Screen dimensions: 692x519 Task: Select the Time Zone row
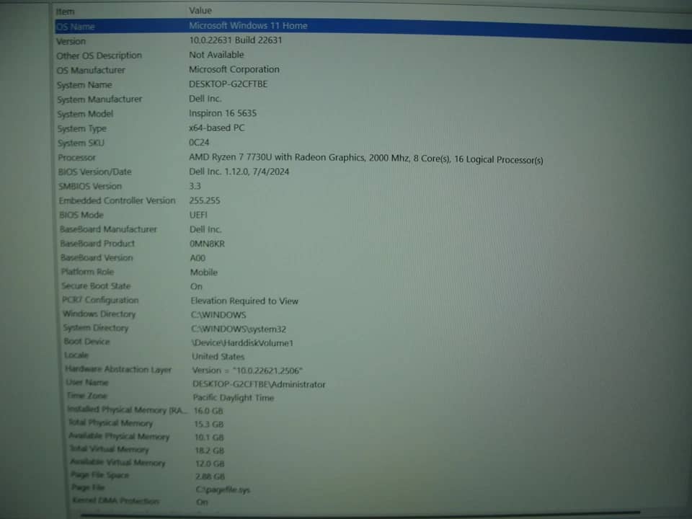(x=87, y=396)
